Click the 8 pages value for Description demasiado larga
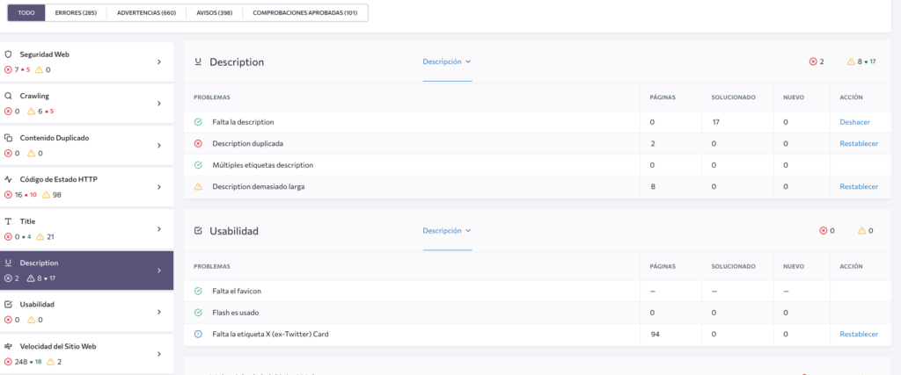Screen dimensions: 901x375 653,186
